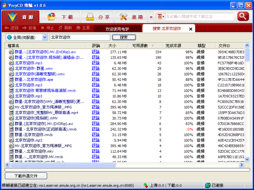
Task: Open 評論 link for 群星.-.北京欢迎你.ape
Action: [x=96, y=79]
